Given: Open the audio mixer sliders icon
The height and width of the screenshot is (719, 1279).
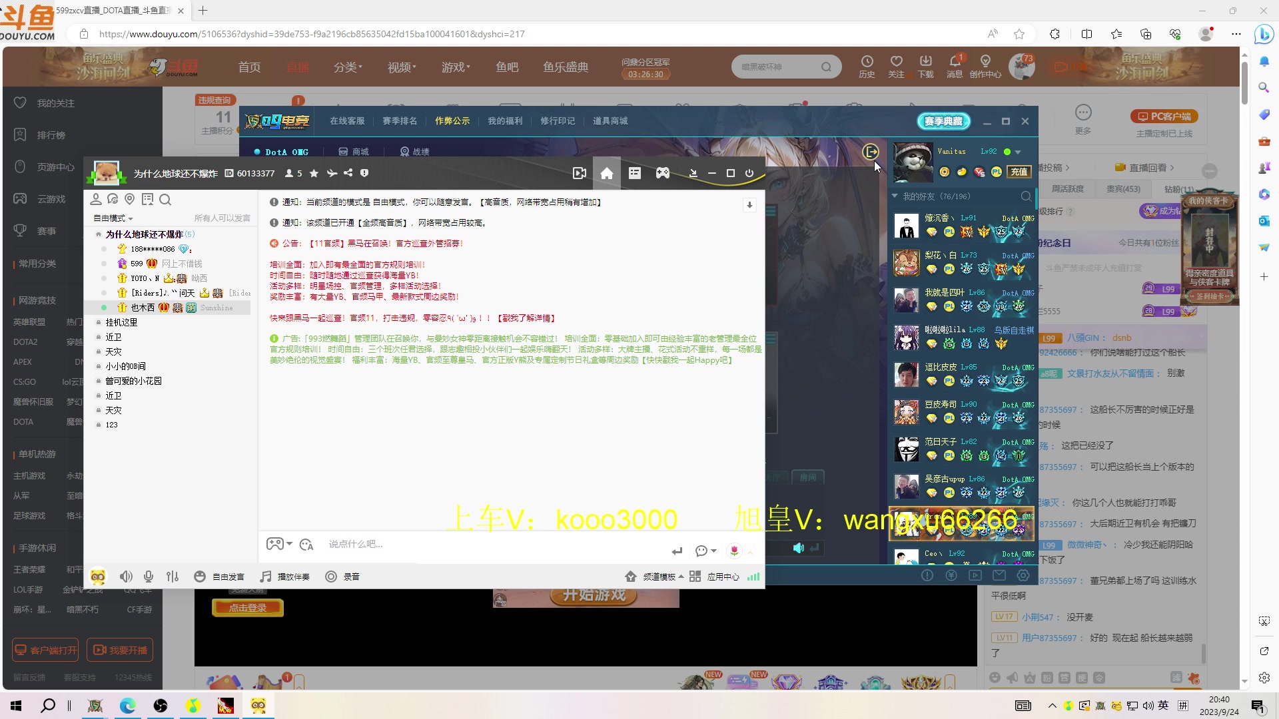Looking at the screenshot, I should pos(173,577).
